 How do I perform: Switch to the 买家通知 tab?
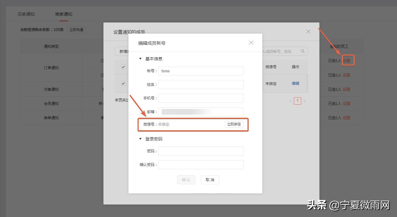coord(26,14)
